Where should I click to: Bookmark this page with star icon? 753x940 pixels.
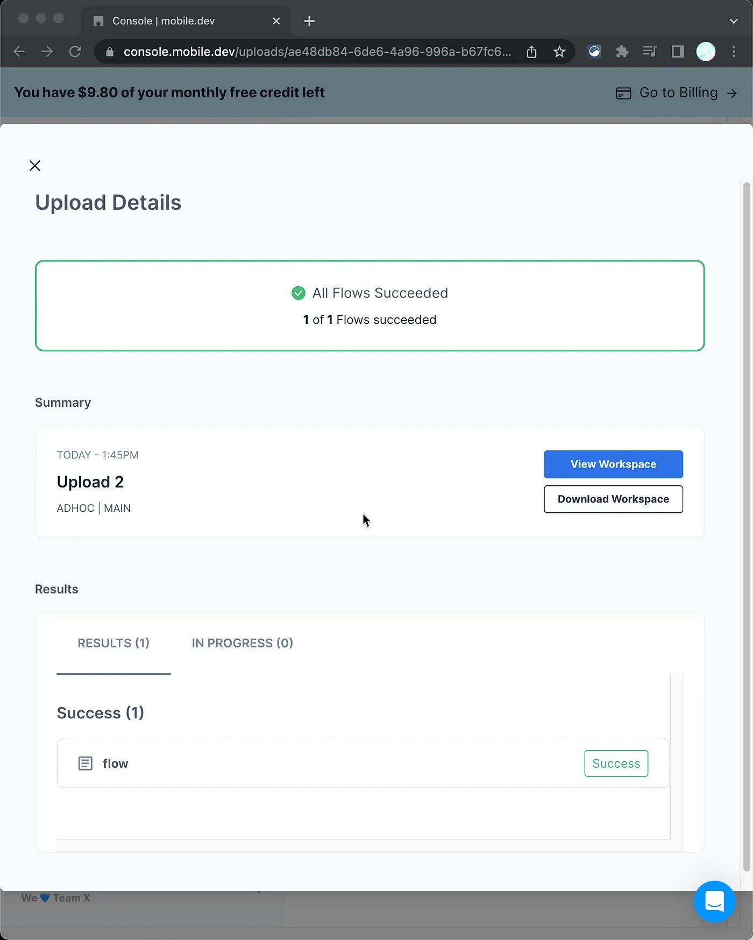pyautogui.click(x=559, y=52)
